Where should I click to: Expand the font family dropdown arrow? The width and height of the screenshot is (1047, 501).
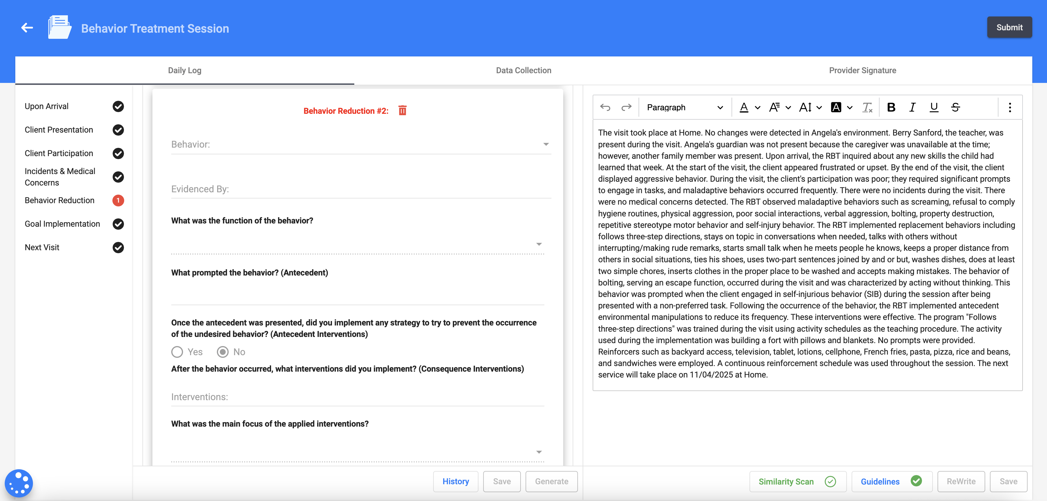tap(788, 108)
